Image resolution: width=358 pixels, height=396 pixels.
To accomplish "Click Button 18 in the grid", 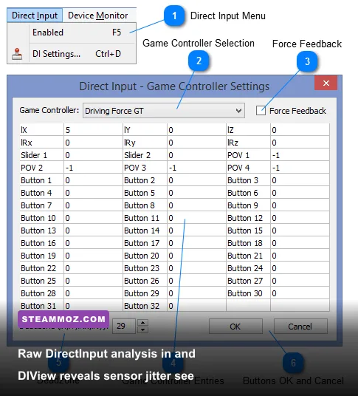I will tap(248, 243).
